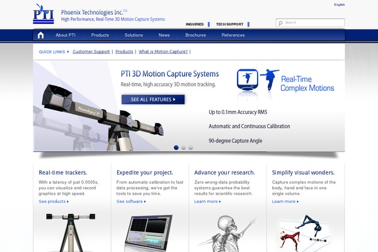Click Up to 0.1mm Accuracy RMS text

238,112
